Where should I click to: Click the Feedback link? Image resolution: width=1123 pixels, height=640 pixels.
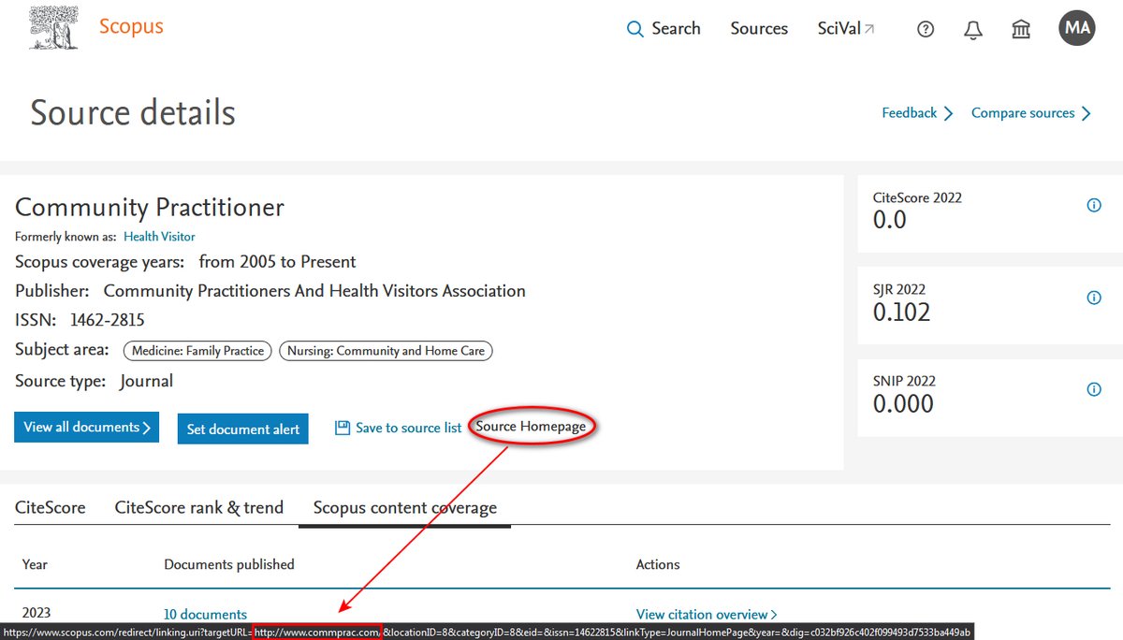coord(917,113)
